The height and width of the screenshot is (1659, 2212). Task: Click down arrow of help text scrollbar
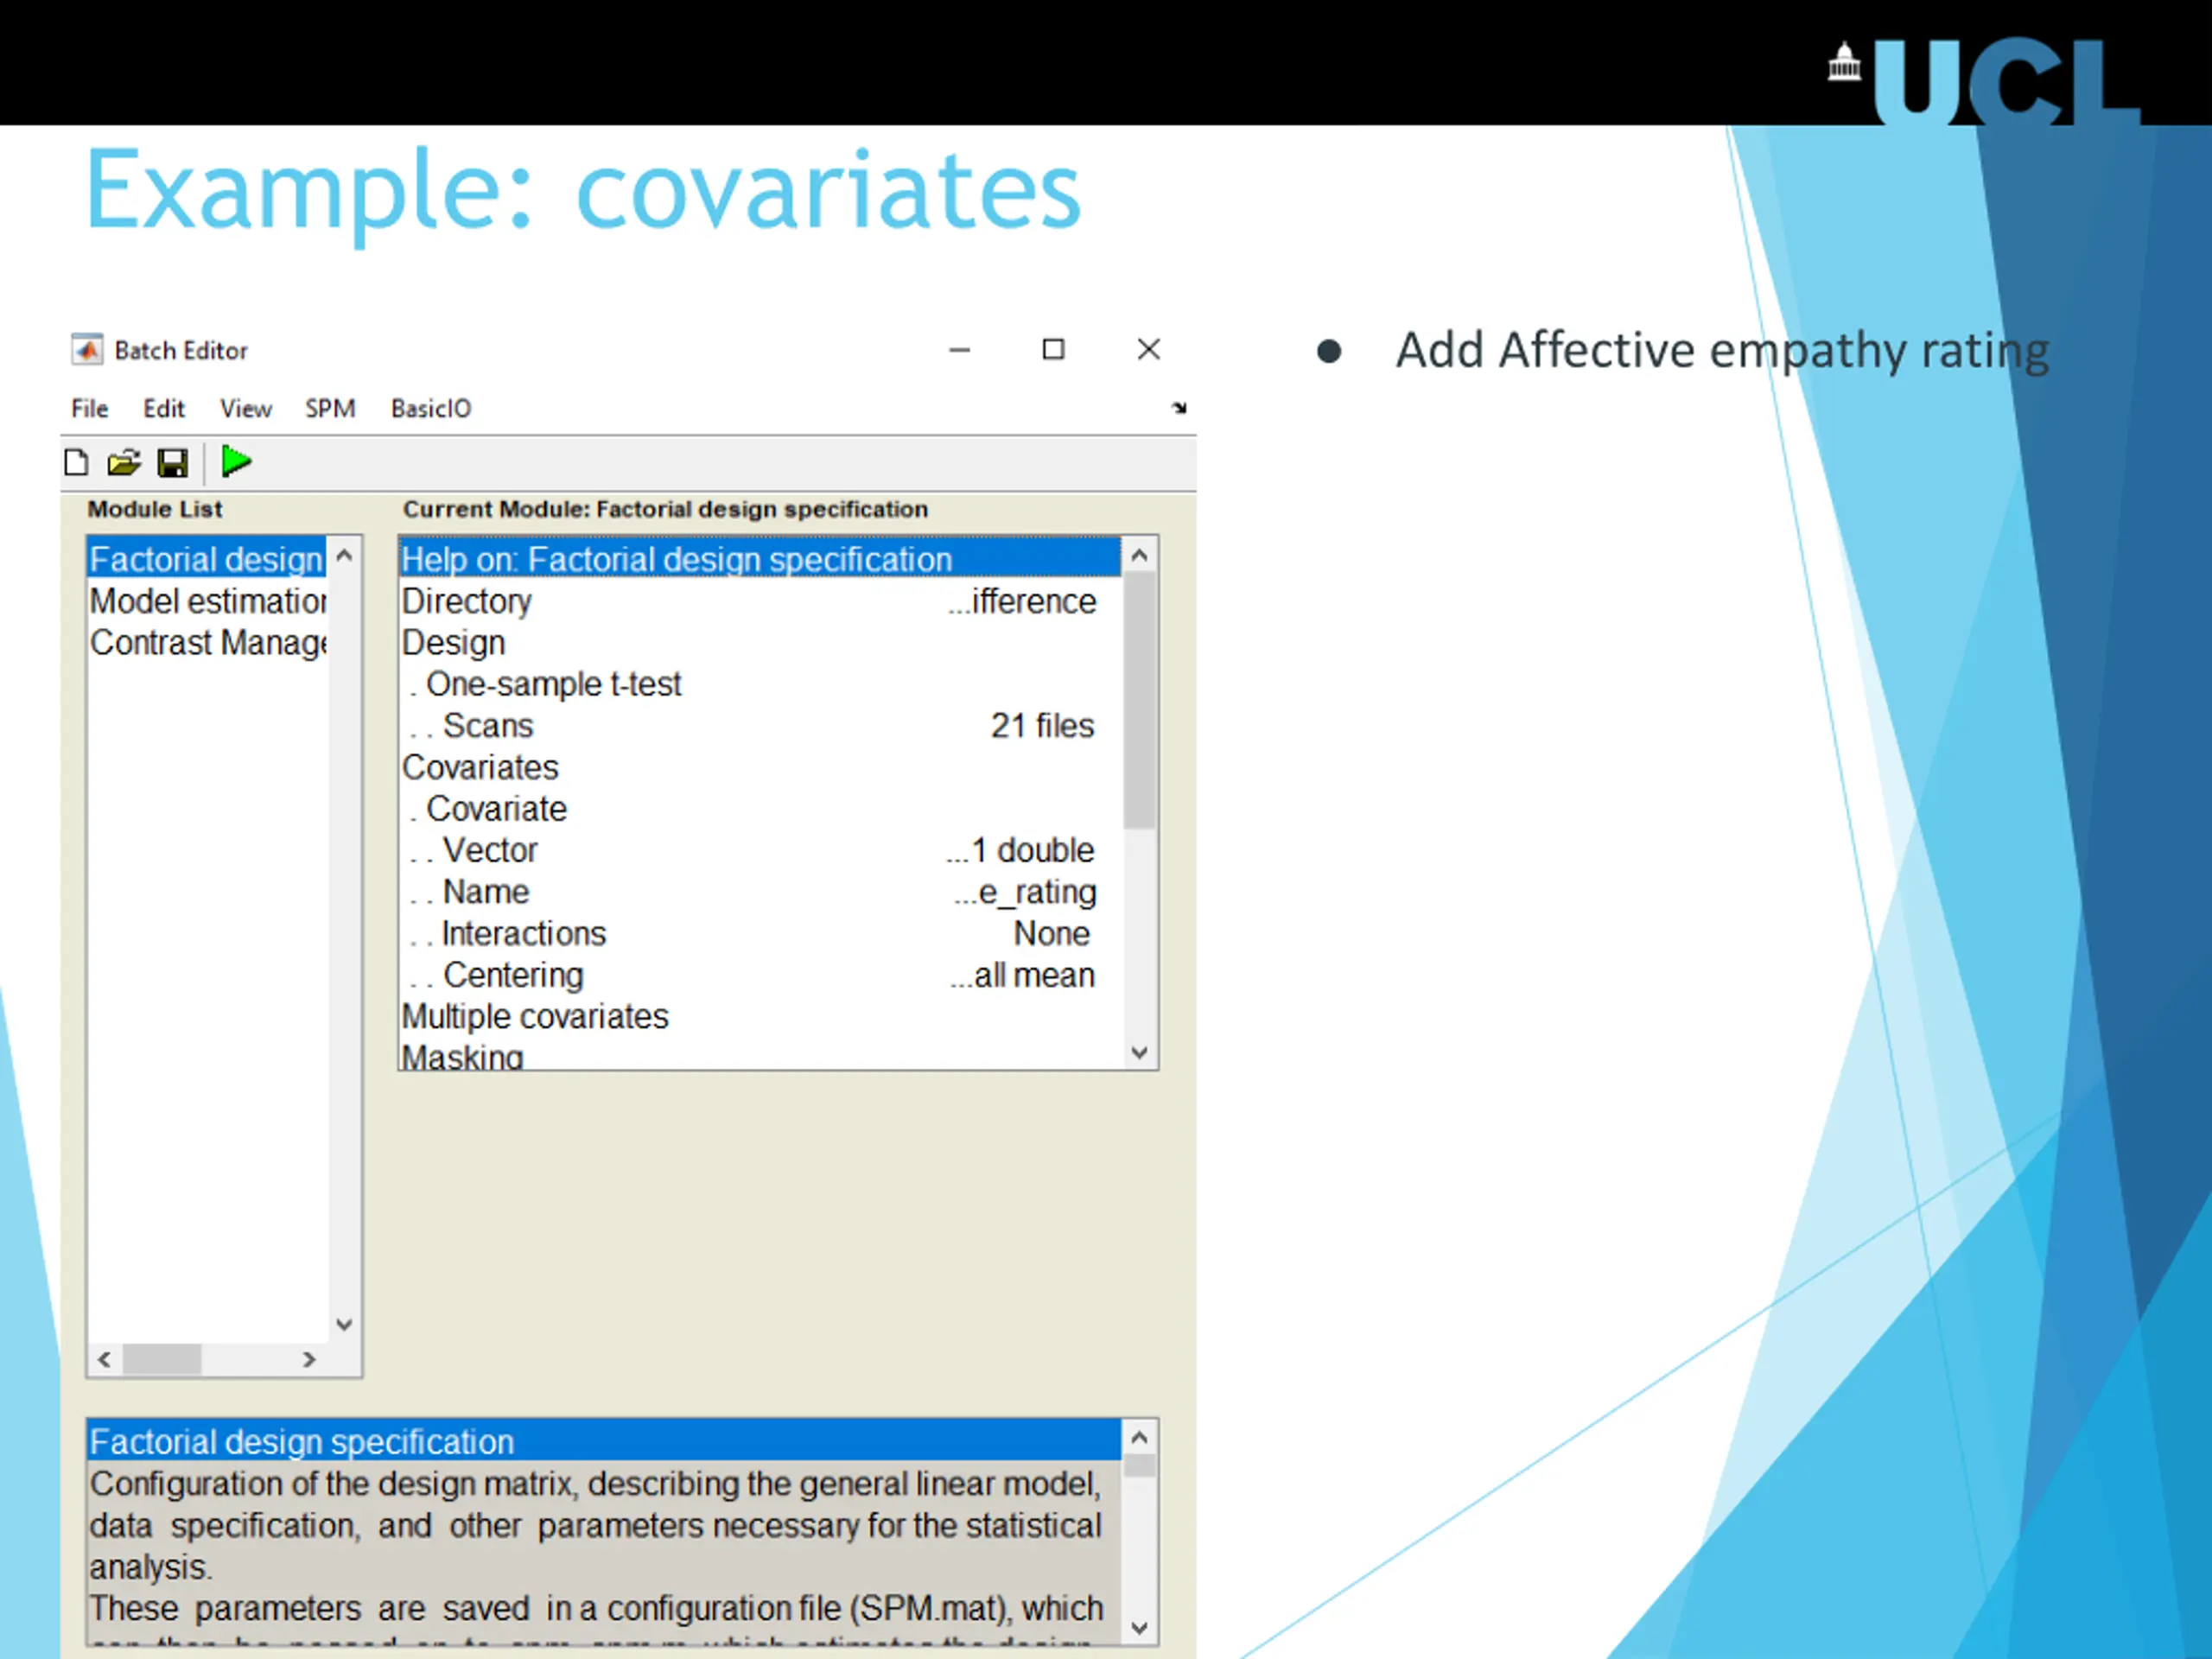pos(1139,1628)
